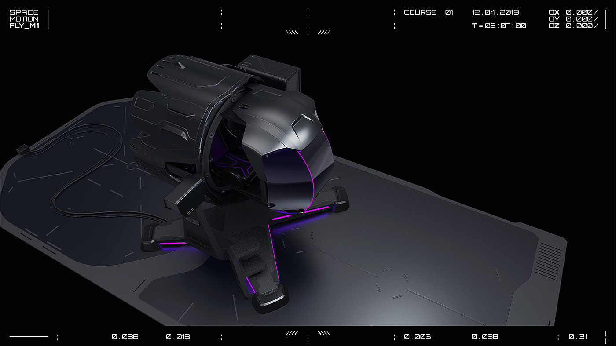Select the "OX 0.000/" readout
The height and width of the screenshot is (346, 616).
pyautogui.click(x=573, y=12)
